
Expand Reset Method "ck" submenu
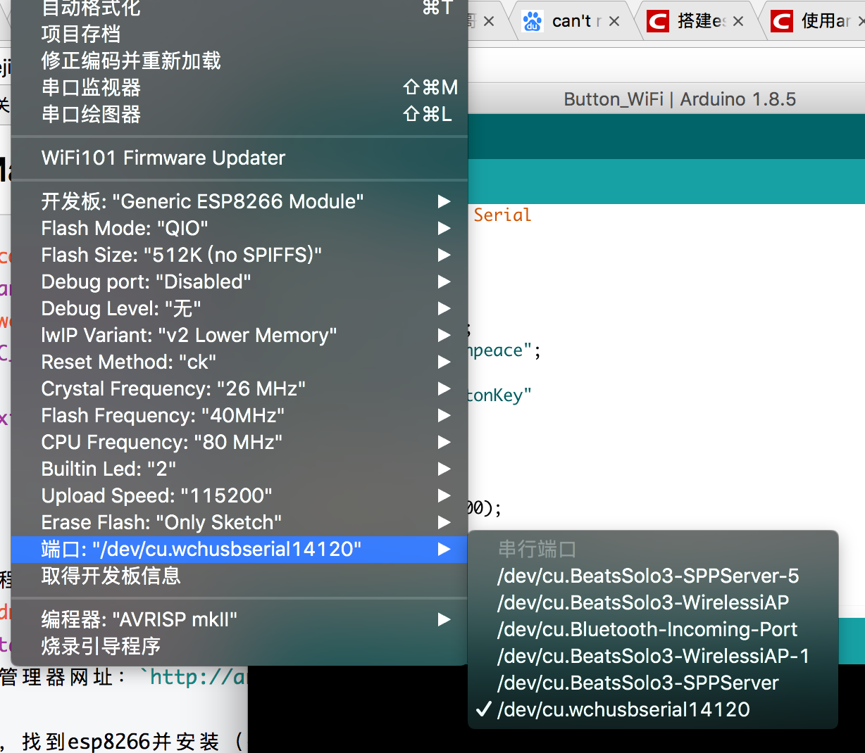(x=239, y=362)
